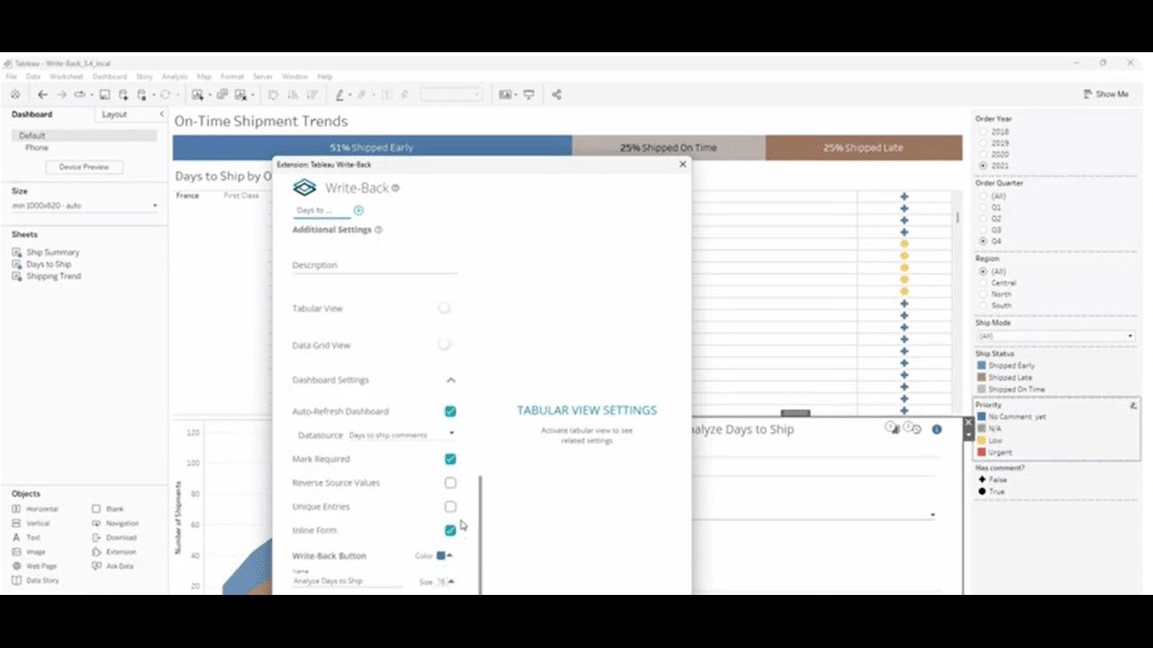
Task: Open the Format menu
Action: pos(232,76)
